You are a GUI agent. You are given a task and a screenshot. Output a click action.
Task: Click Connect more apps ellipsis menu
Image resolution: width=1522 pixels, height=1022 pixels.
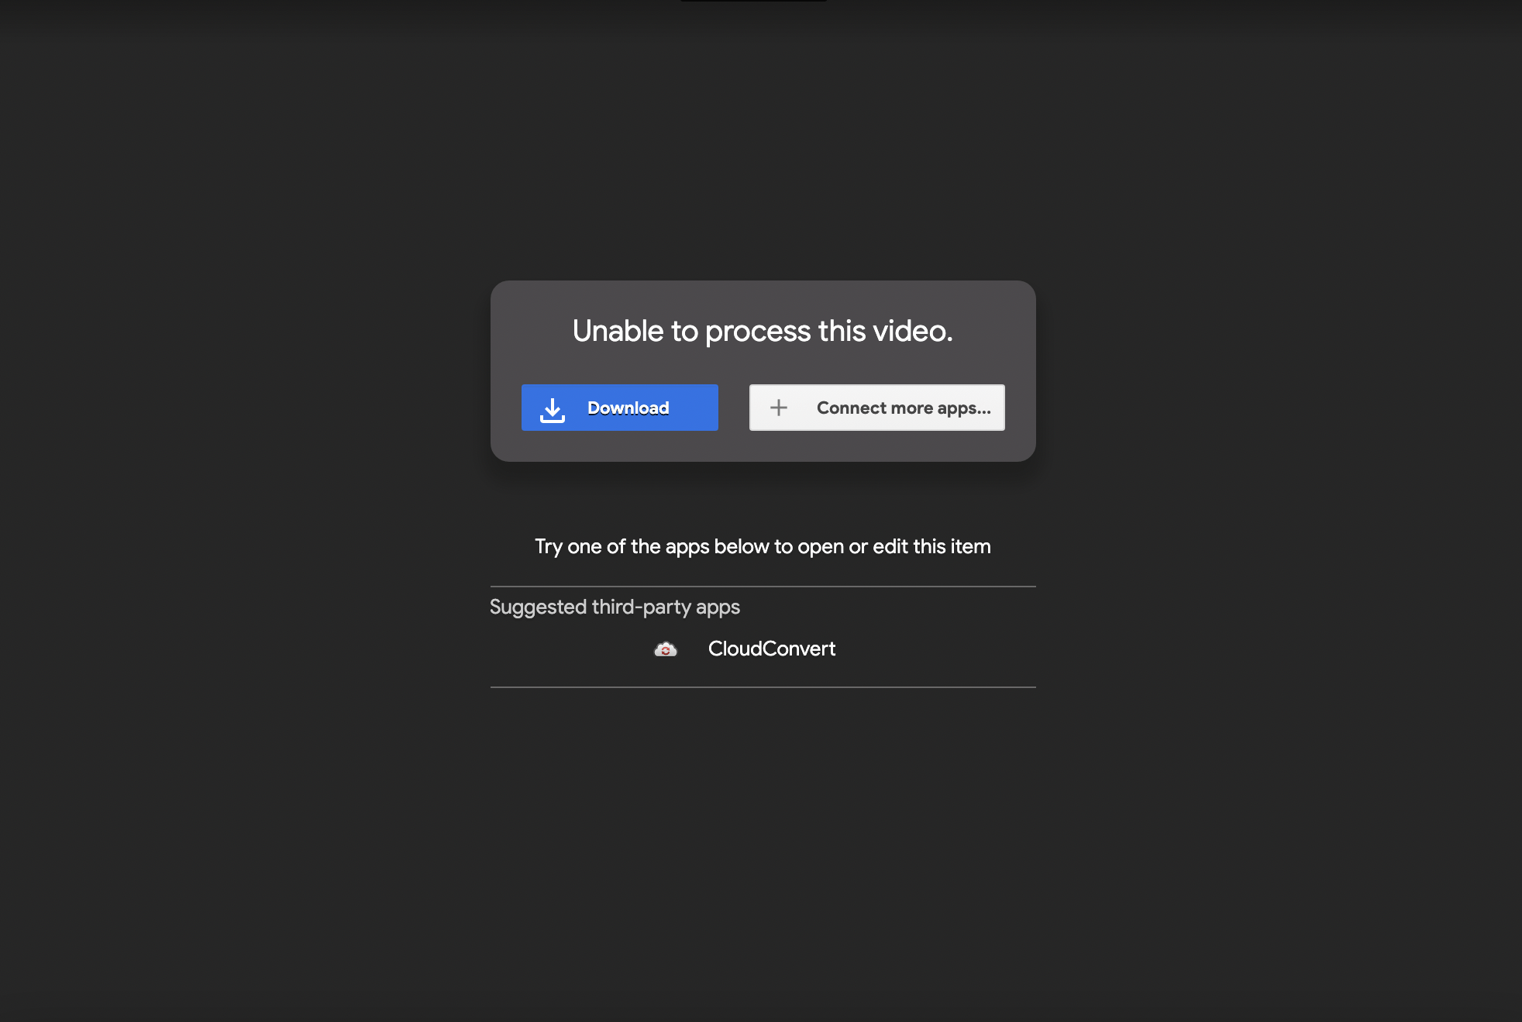tap(876, 408)
